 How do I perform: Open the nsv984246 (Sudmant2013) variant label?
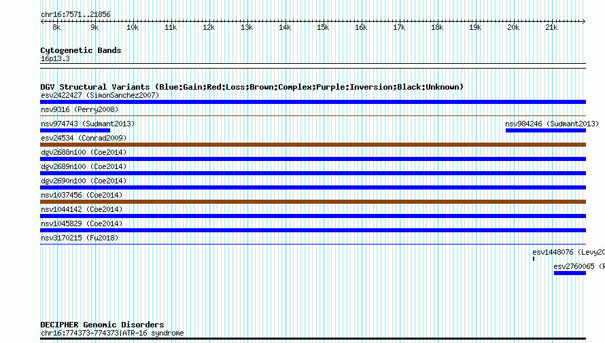552,124
